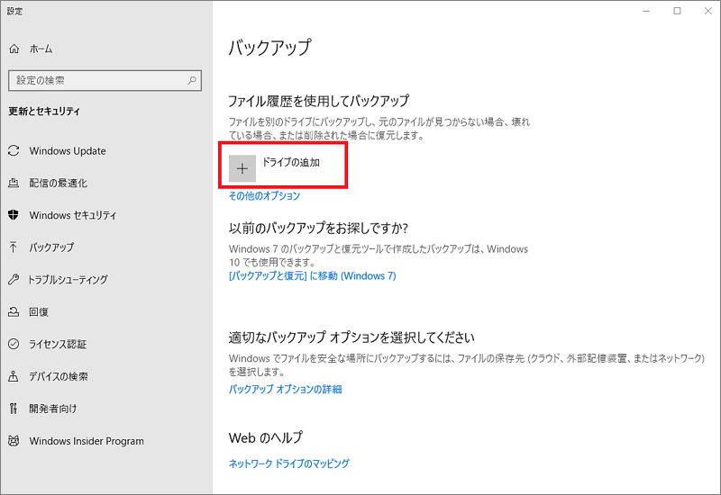Click the Windows Update refresh icon
The image size is (721, 495).
(14, 150)
